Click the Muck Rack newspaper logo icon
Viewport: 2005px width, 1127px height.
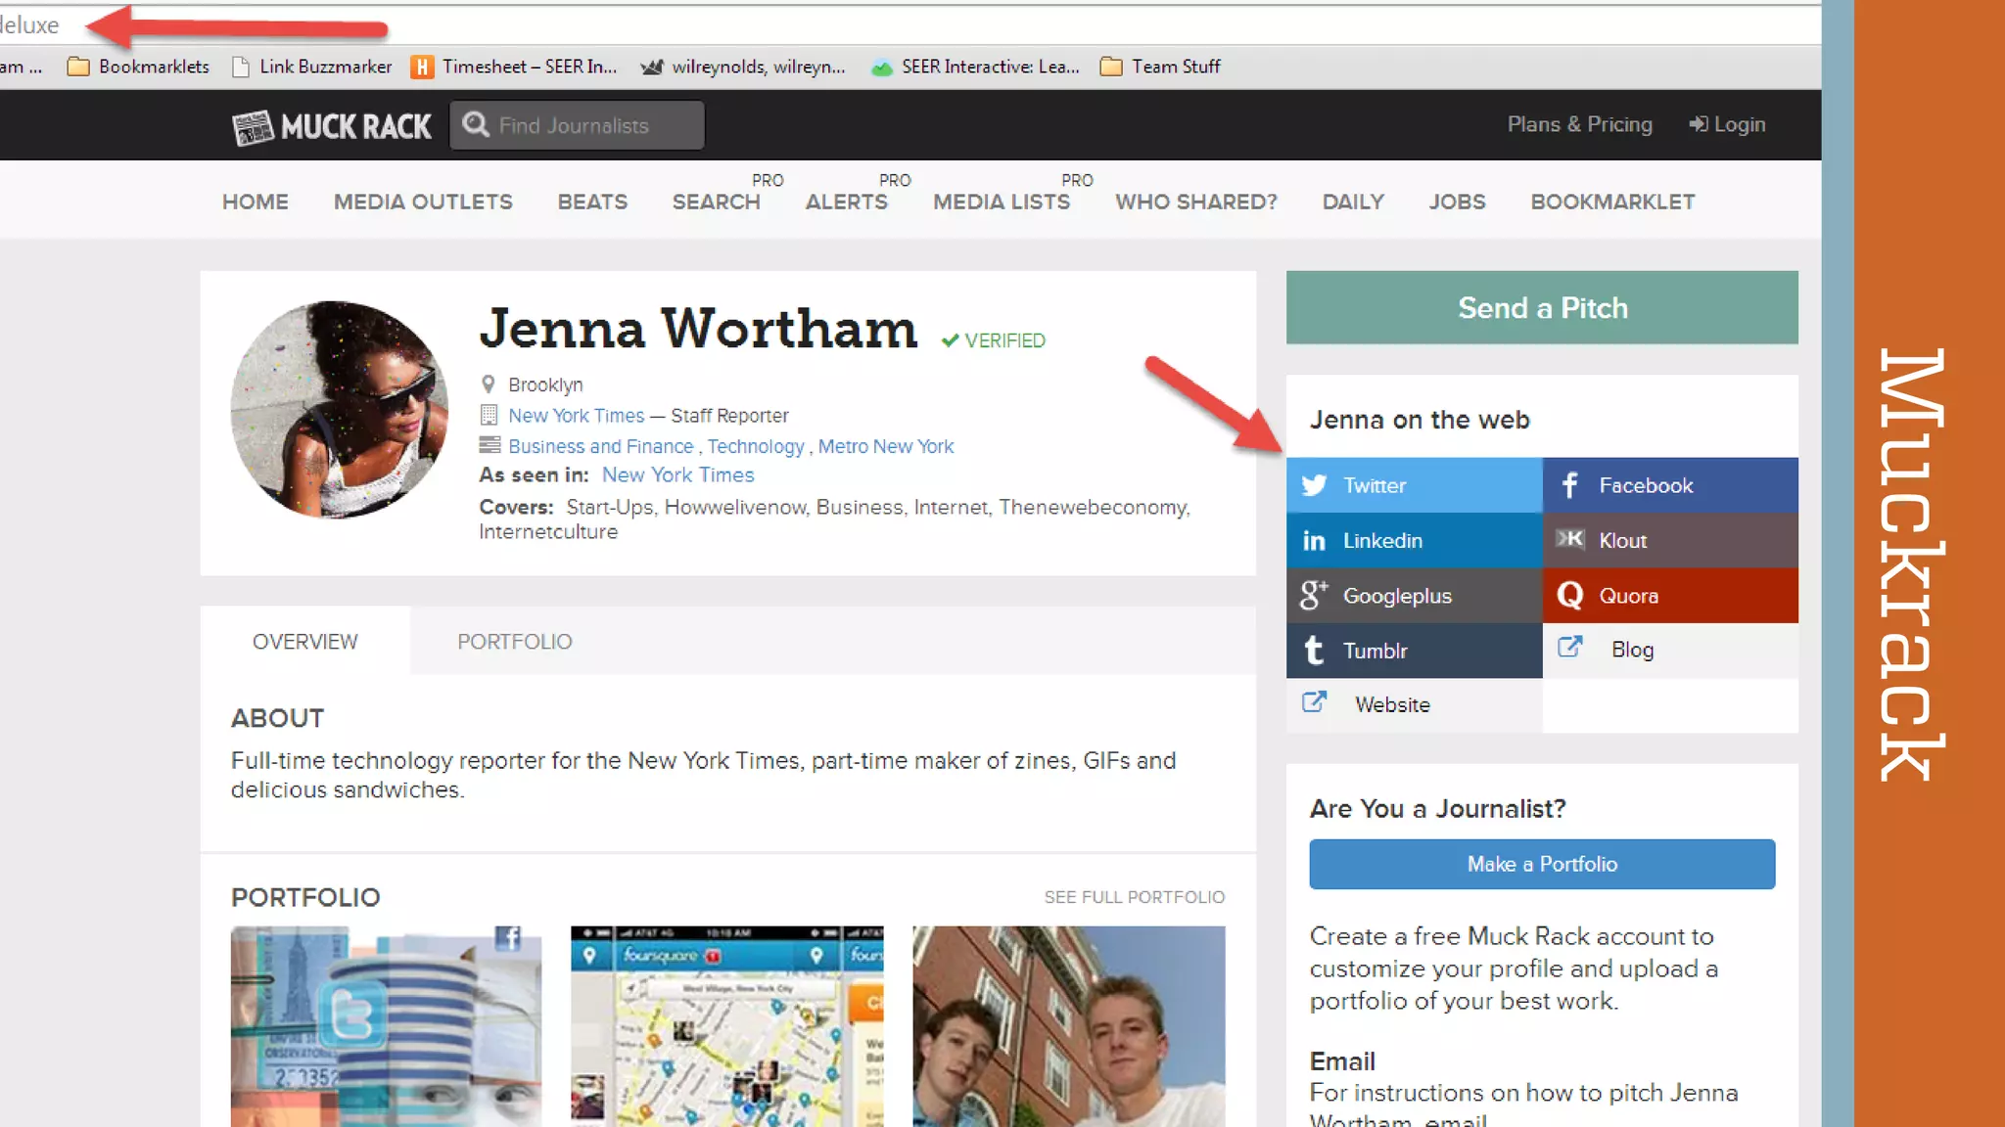coord(253,126)
